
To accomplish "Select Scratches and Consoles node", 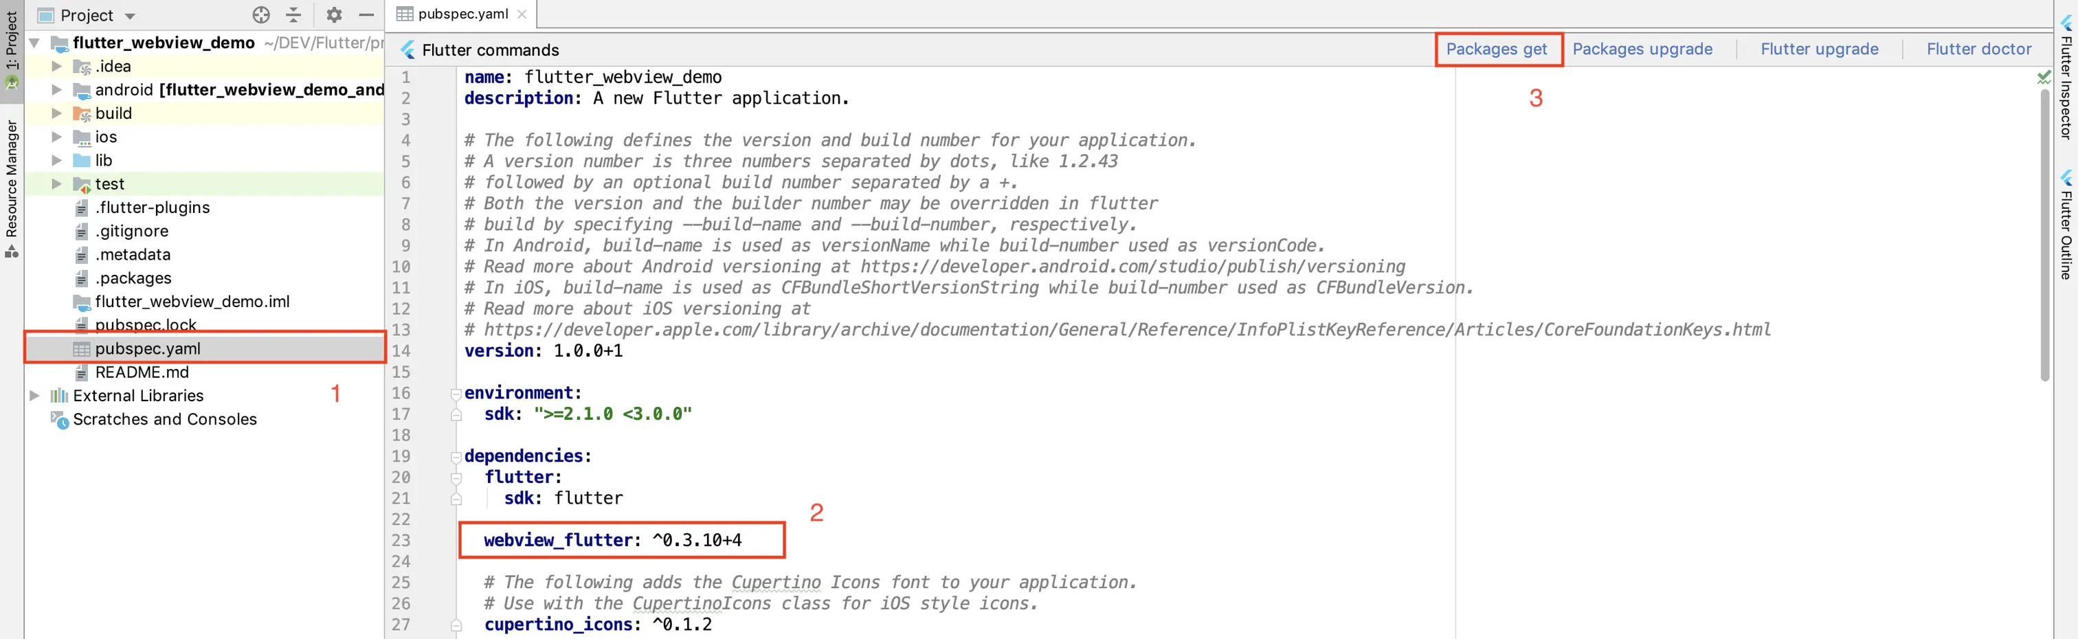I will (x=164, y=418).
